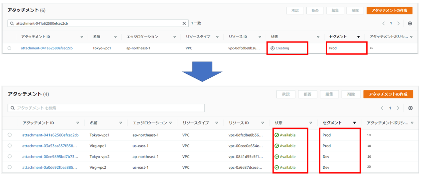
Task: Sort by セグメント column in top panel
Action: click(x=358, y=37)
